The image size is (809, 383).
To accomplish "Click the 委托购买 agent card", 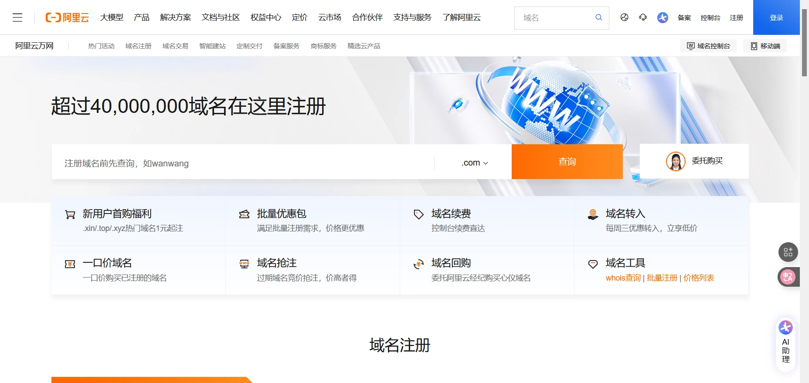I will [x=694, y=161].
